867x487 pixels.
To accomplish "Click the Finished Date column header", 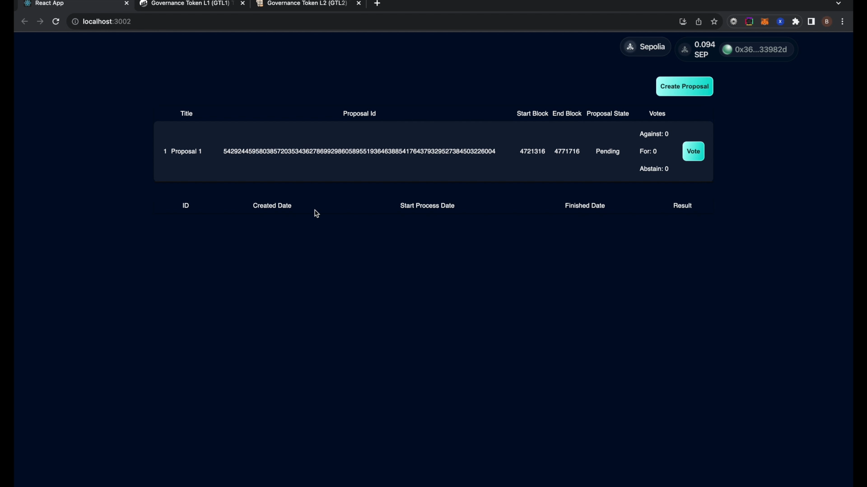I will point(585,206).
